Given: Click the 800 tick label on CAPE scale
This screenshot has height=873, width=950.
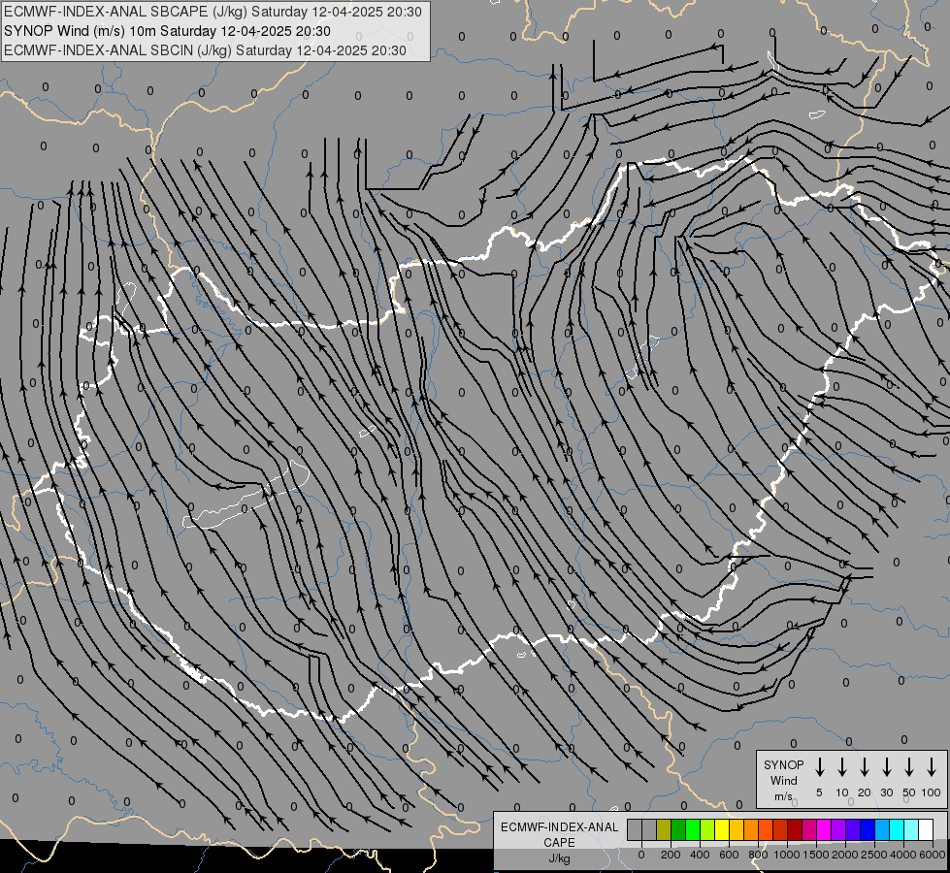Looking at the screenshot, I should click(x=758, y=855).
